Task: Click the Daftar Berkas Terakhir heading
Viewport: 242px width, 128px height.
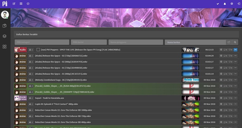Action: click(x=27, y=34)
